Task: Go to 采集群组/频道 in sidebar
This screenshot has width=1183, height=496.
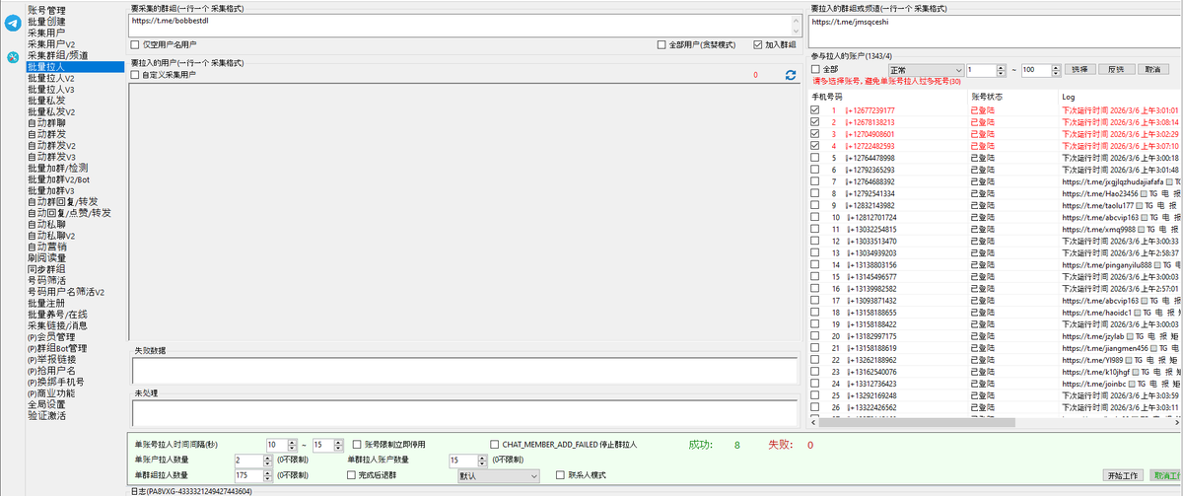Action: pyautogui.click(x=57, y=55)
